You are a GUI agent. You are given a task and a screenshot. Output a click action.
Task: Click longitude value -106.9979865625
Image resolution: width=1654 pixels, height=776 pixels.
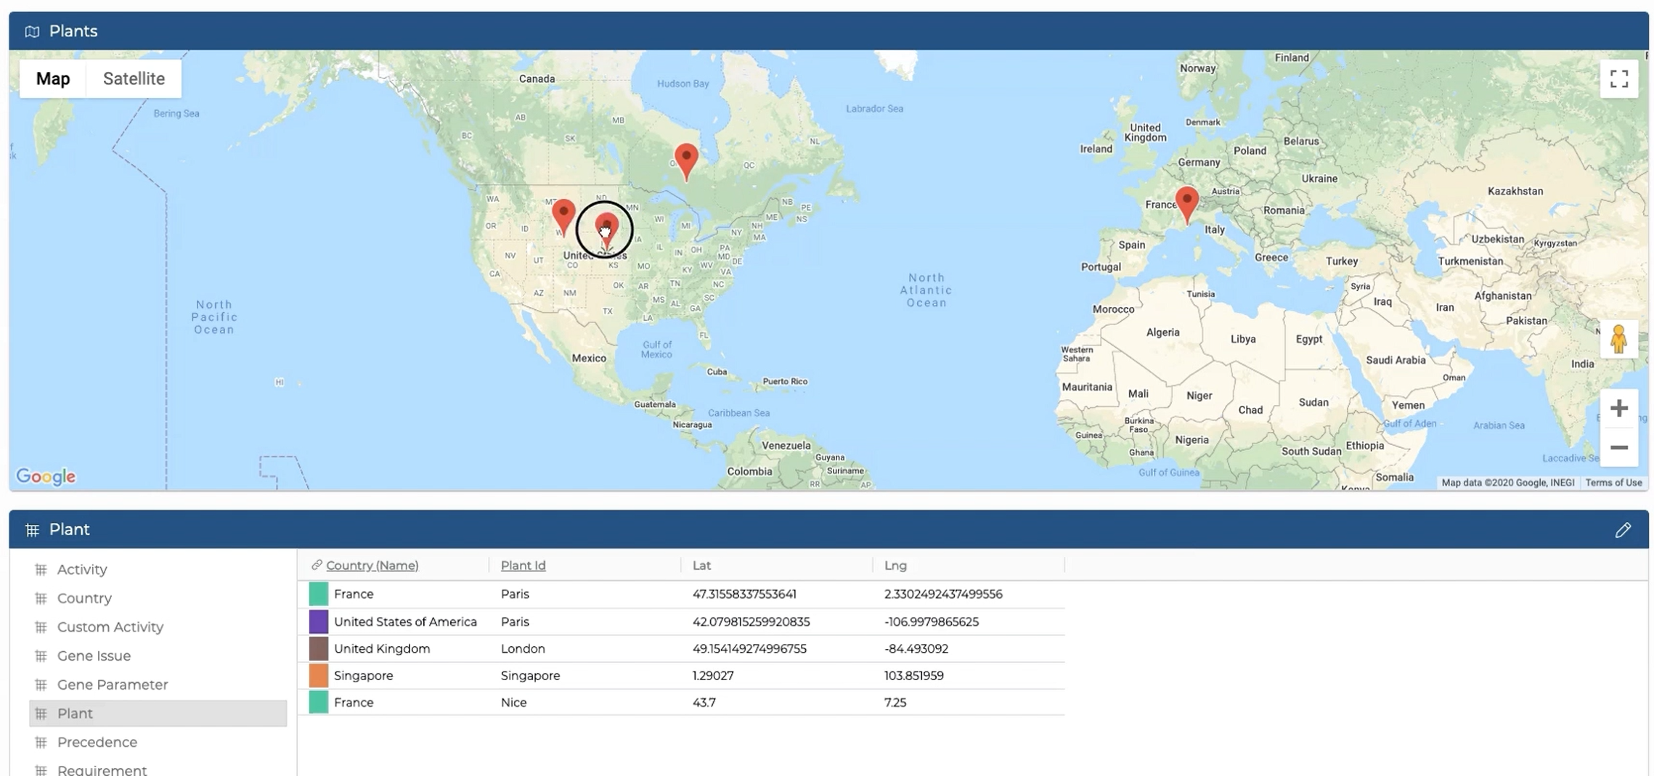(x=931, y=621)
